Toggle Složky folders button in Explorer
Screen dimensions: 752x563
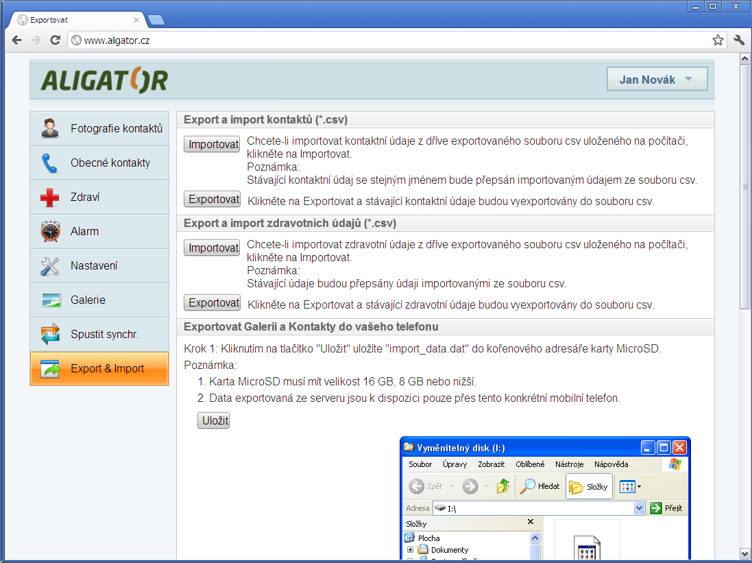click(x=589, y=486)
